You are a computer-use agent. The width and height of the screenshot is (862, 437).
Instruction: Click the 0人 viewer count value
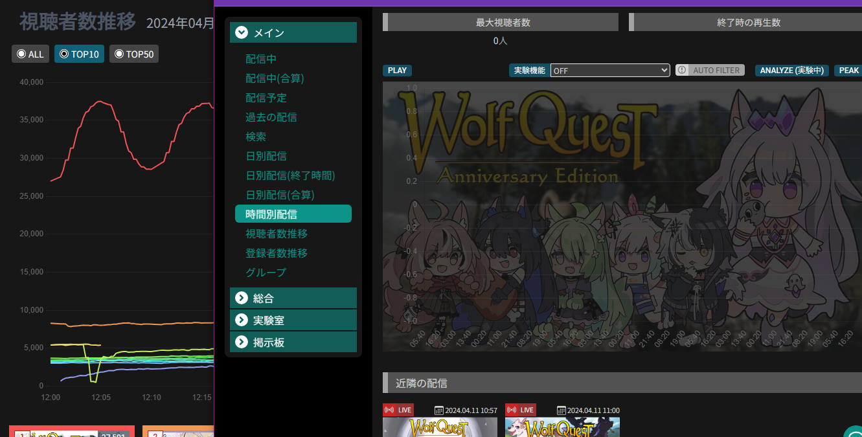click(500, 41)
